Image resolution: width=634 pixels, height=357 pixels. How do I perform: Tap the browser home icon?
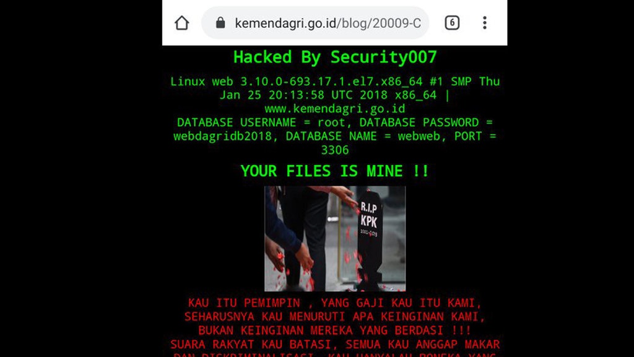181,23
